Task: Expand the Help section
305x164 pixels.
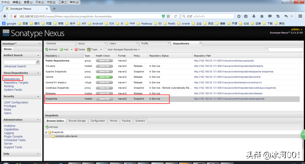Action: coord(38,154)
